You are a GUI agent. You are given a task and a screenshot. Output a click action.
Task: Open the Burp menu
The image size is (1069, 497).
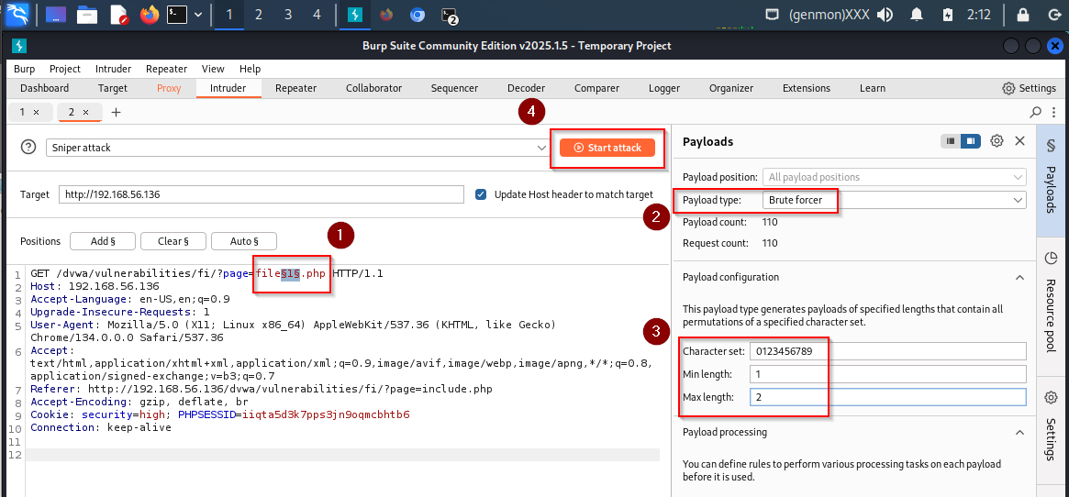[x=25, y=69]
